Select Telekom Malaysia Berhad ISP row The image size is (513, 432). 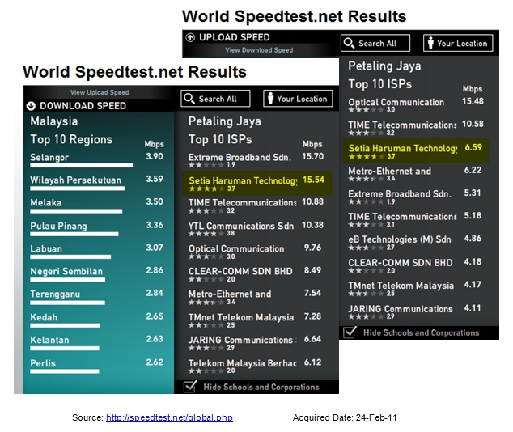click(256, 366)
